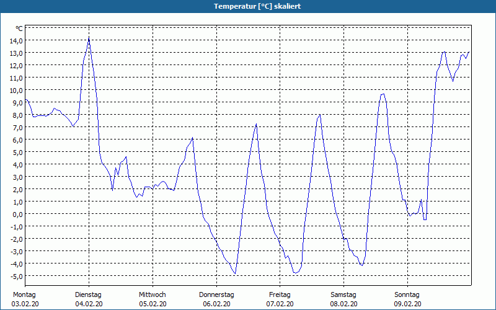Viewport: 496px width, 310px height.
Task: Click the title 'Temperatur [°C] skaliert'
Action: coord(257,6)
